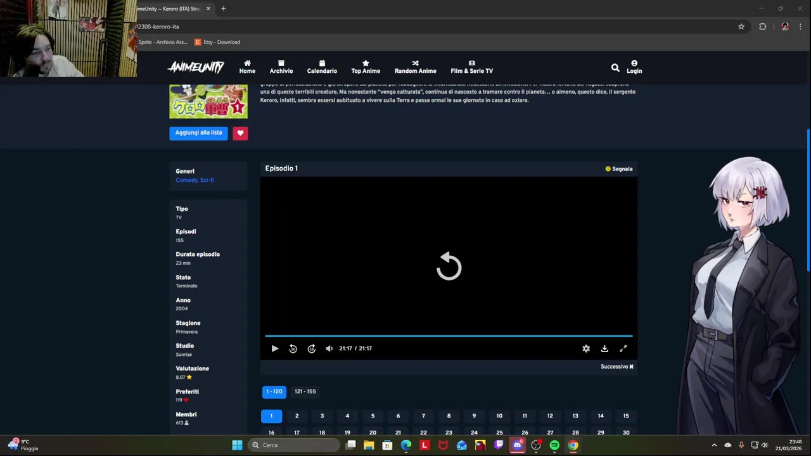Open the Comedy genre link
811x456 pixels.
point(185,180)
